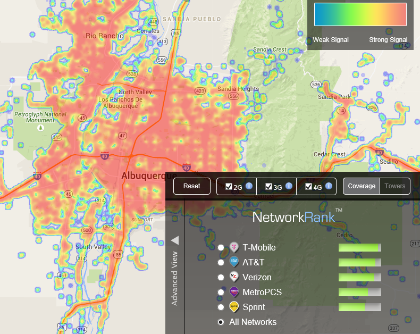Click the 4G info icon
The width and height of the screenshot is (420, 334).
[329, 186]
